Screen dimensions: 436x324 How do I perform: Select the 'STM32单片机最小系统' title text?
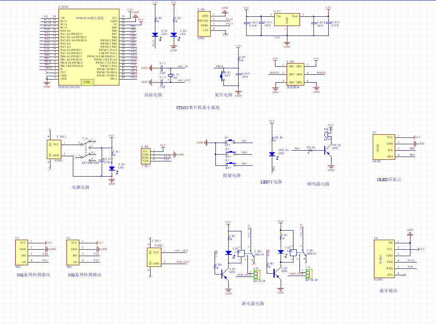(198, 108)
